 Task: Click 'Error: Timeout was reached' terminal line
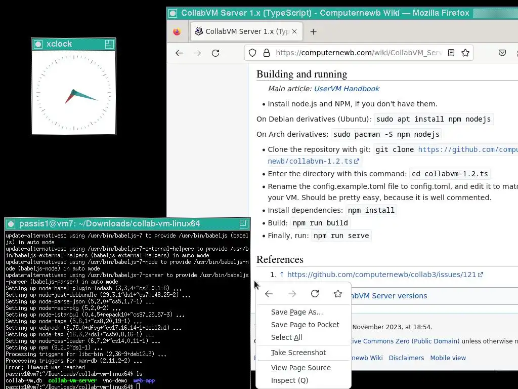coord(45,367)
